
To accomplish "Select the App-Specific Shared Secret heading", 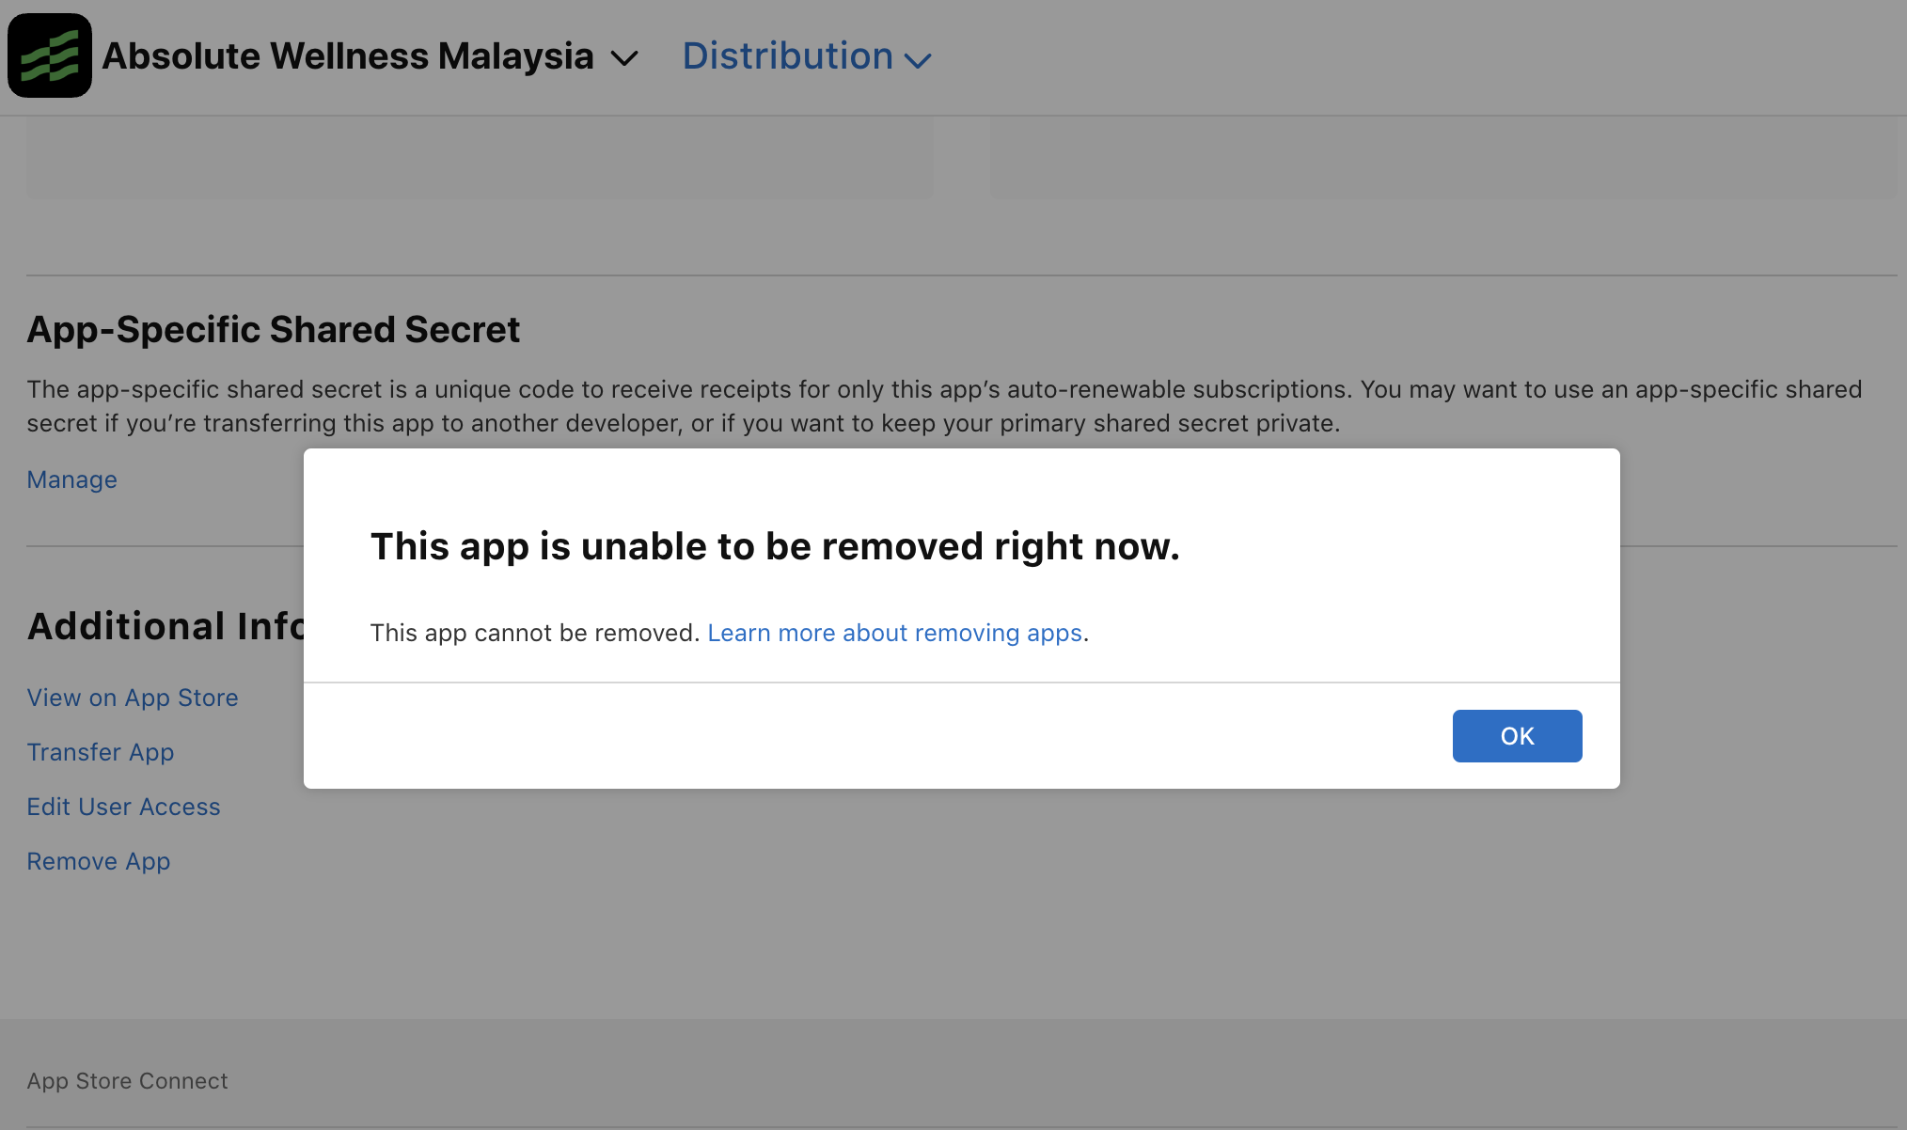I will point(273,330).
